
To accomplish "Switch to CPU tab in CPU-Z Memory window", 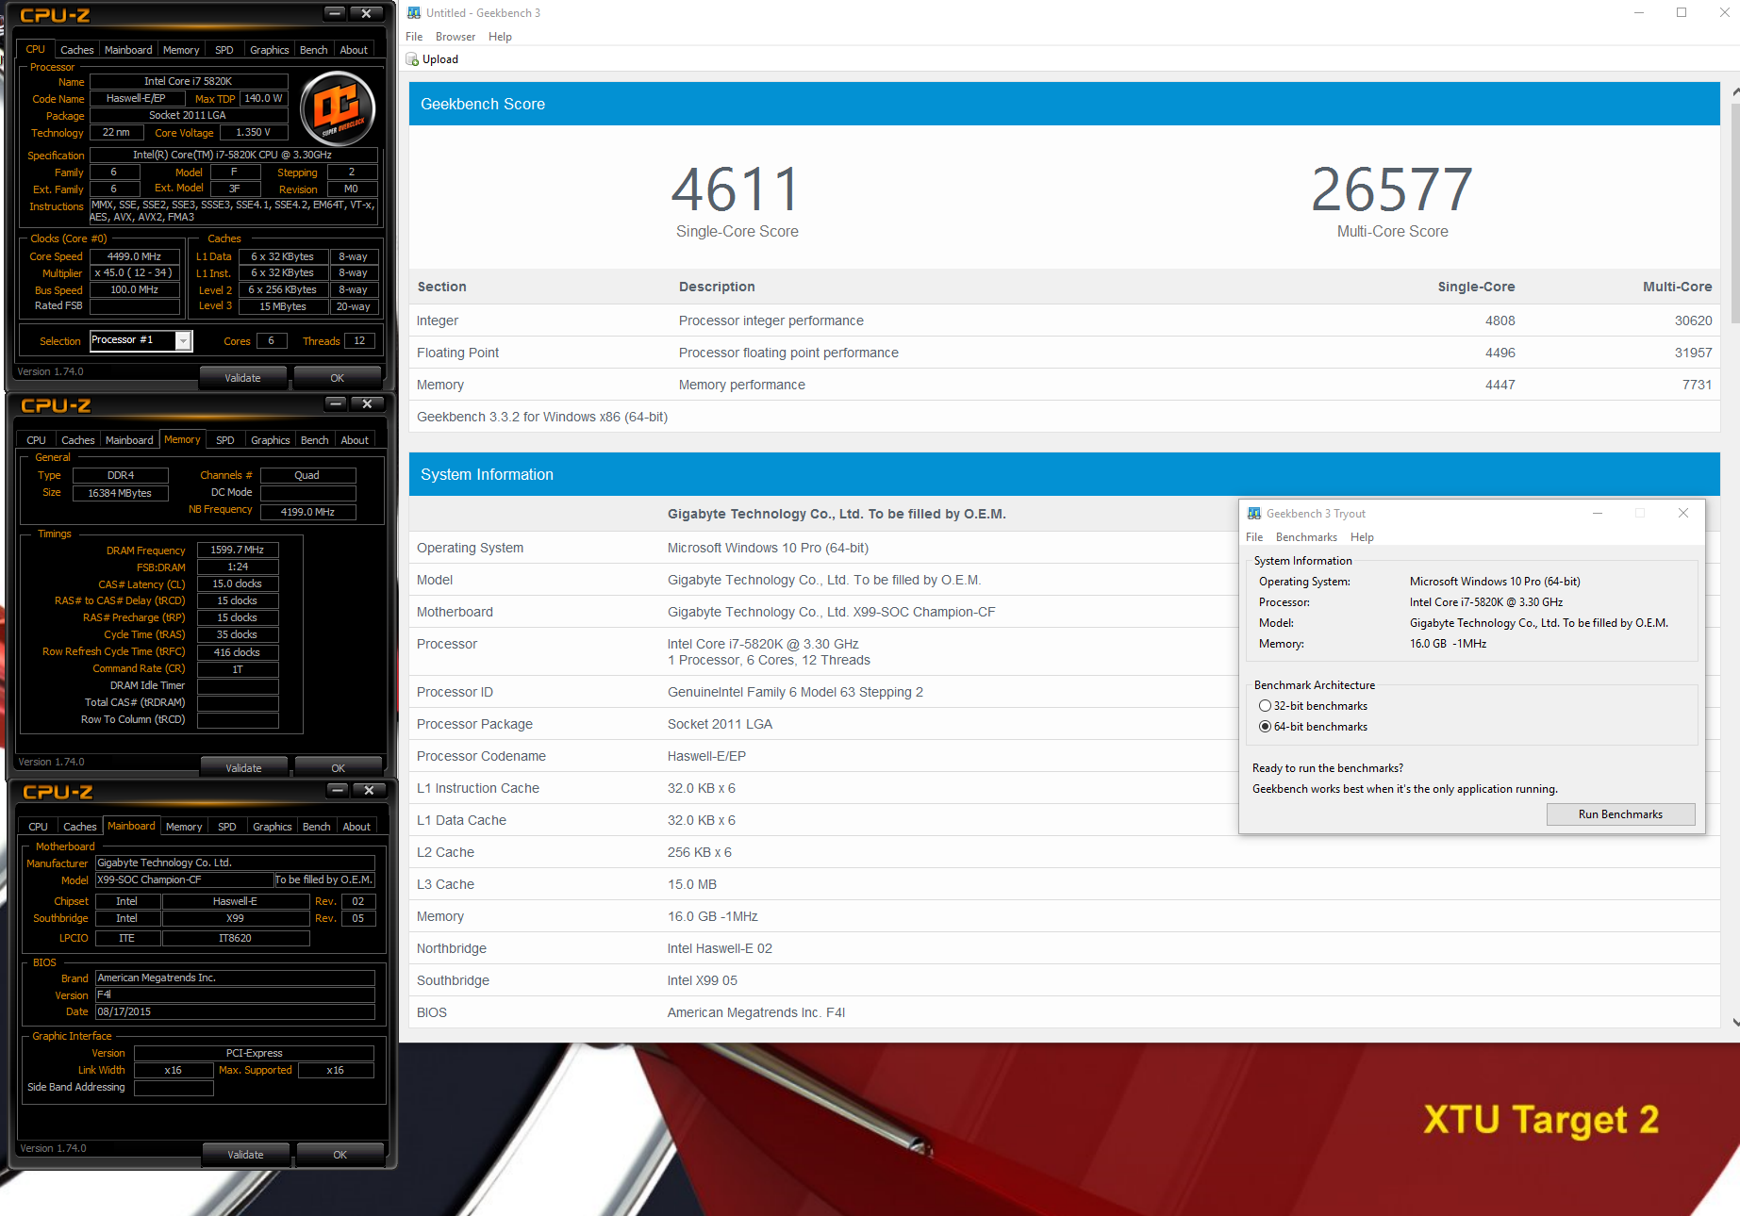I will (x=36, y=440).
